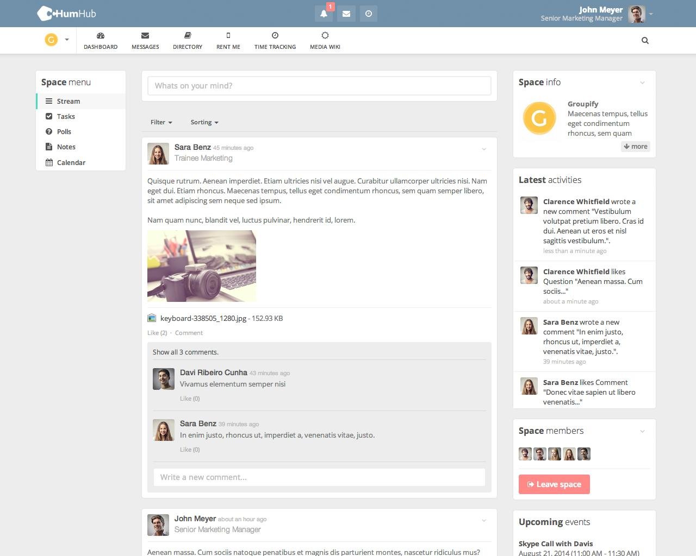696x556 pixels.
Task: Open the camera and laptop image thumbnail
Action: click(x=202, y=266)
